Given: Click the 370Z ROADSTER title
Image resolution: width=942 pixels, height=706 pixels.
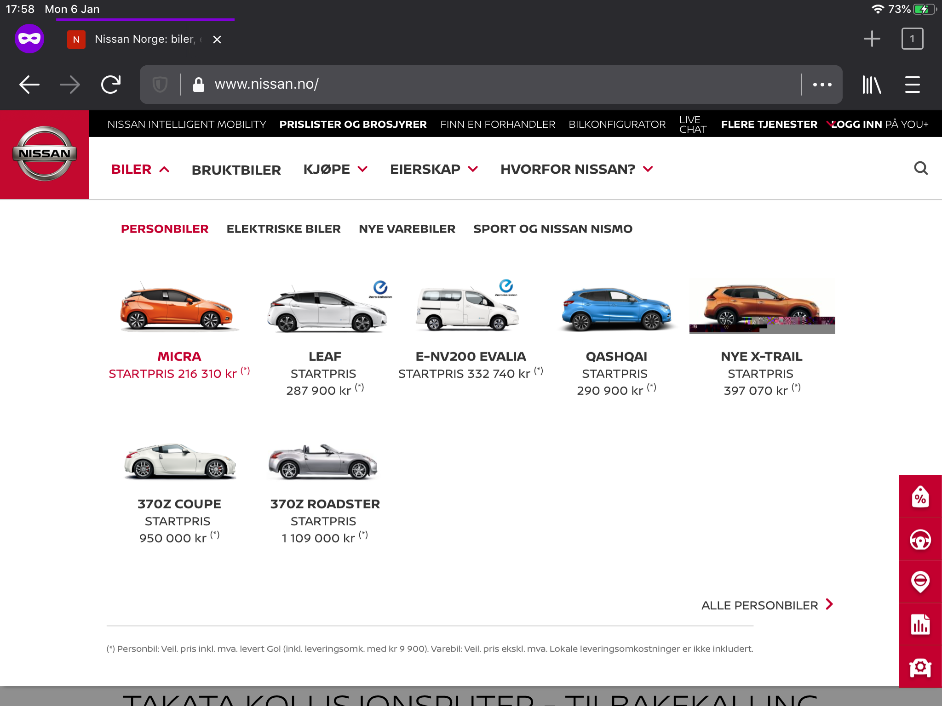Looking at the screenshot, I should pyautogui.click(x=325, y=504).
